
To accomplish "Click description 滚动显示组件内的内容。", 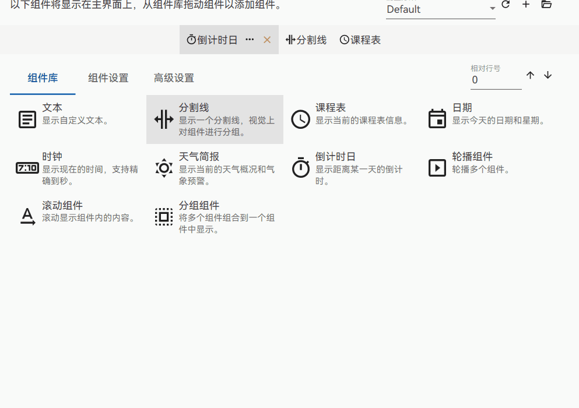I will point(89,218).
